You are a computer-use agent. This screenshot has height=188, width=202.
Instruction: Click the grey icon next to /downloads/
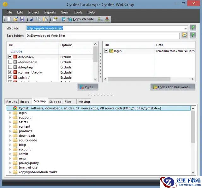coord(15,62)
